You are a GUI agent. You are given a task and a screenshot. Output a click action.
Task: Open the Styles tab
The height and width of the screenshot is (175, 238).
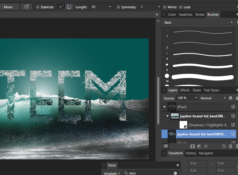coord(196,90)
